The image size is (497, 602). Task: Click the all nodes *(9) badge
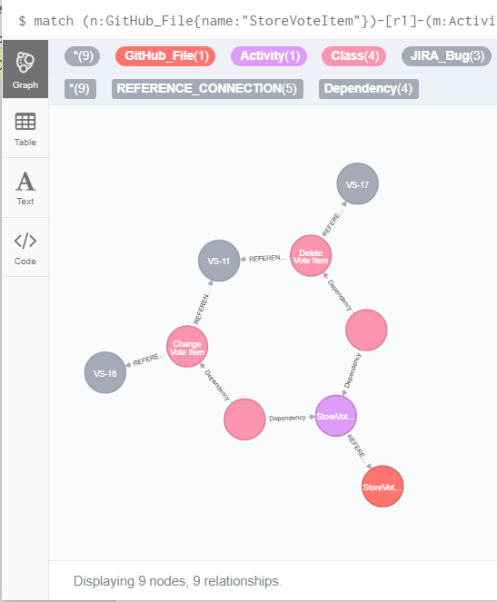point(82,56)
